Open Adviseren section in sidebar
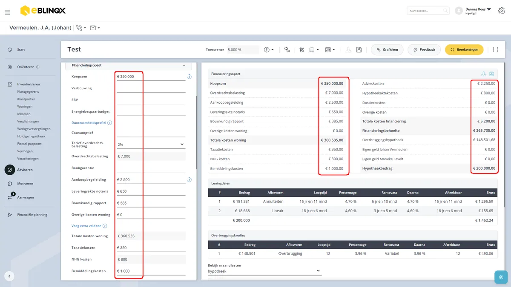The height and width of the screenshot is (287, 511). [x=25, y=170]
